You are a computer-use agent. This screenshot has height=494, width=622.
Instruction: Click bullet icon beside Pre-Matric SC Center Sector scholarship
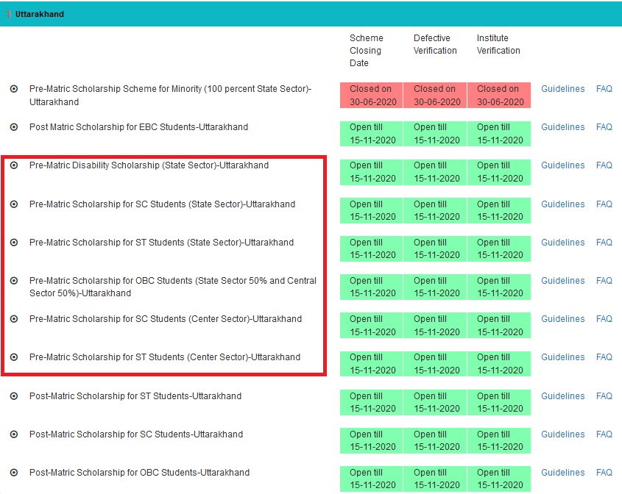tap(14, 319)
